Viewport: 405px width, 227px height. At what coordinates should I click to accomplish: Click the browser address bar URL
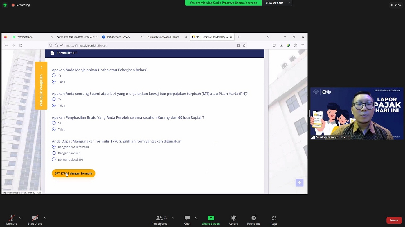[x=86, y=45]
